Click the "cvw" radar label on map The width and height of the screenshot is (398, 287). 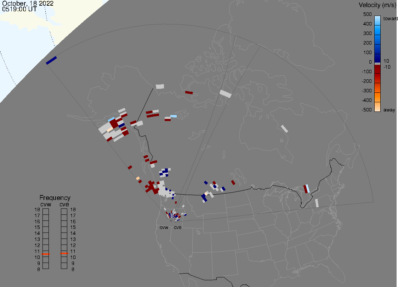164,227
